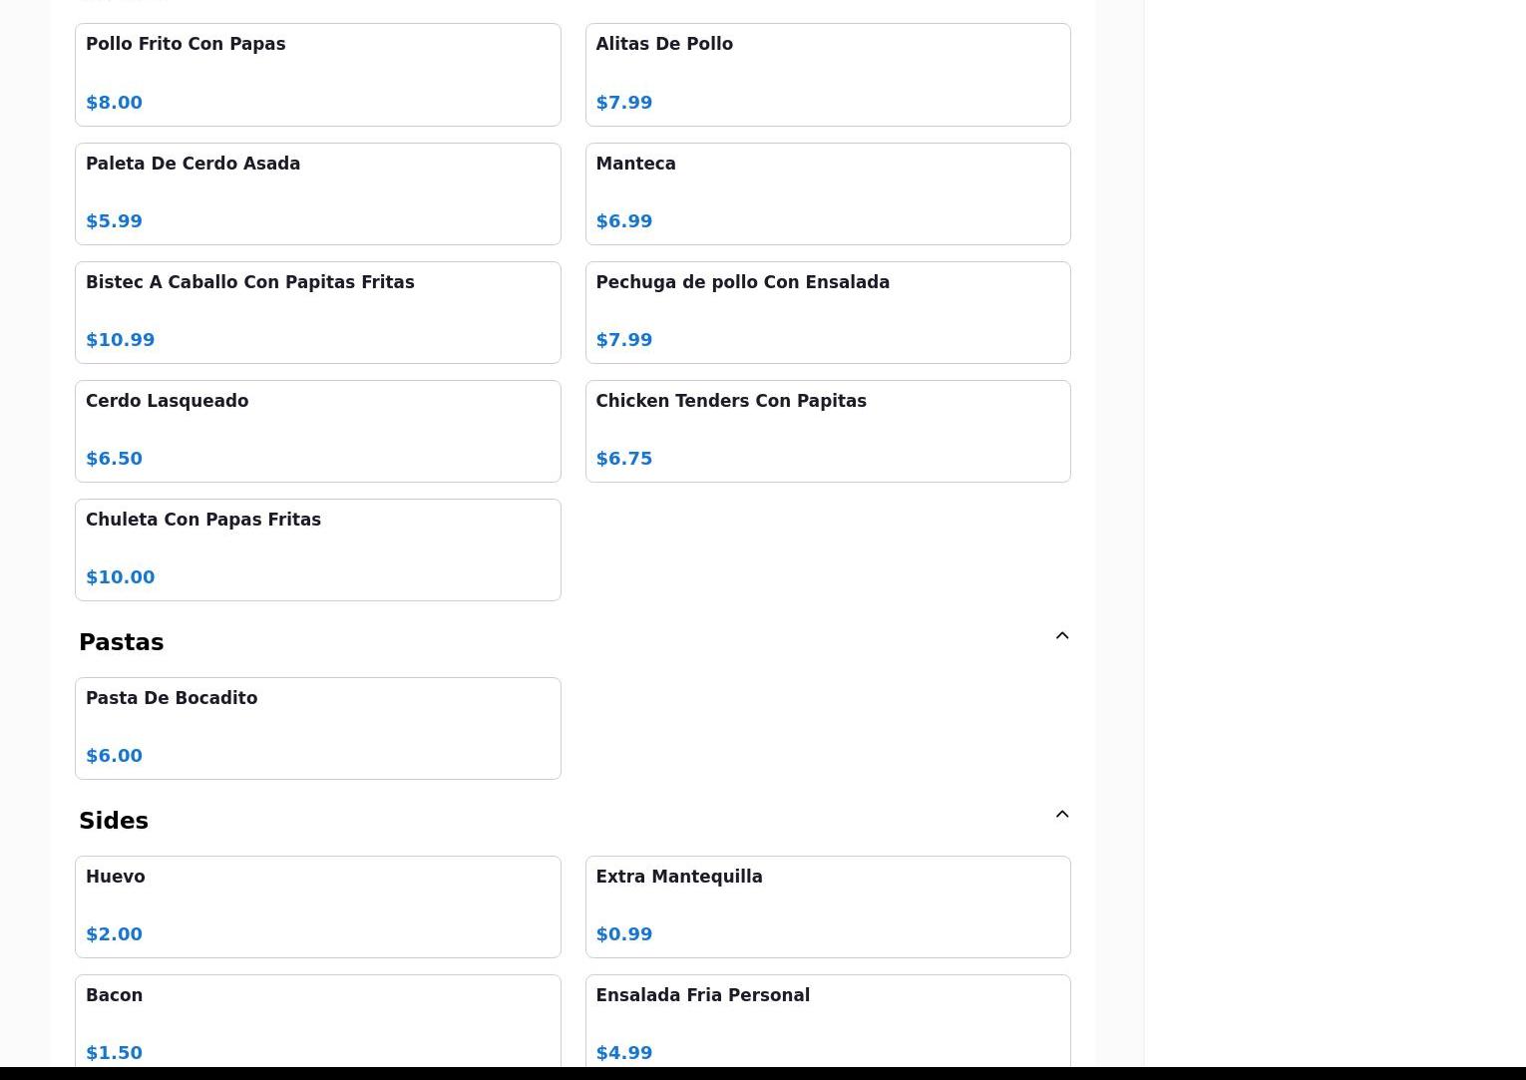This screenshot has height=1080, width=1526.
Task: Pick Bistec A Caballo Con Papitas Fritas
Action: point(317,312)
